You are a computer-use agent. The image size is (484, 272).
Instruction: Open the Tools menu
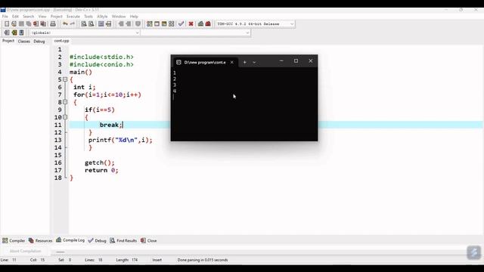[88, 17]
